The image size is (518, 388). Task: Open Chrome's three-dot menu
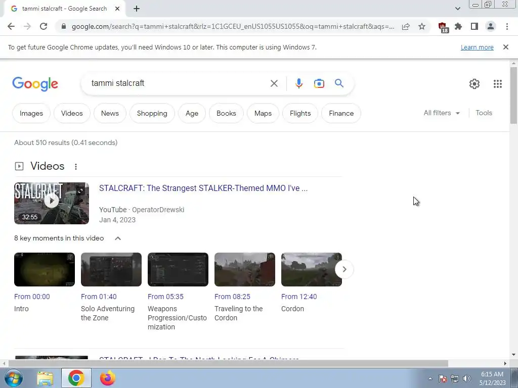point(507,26)
